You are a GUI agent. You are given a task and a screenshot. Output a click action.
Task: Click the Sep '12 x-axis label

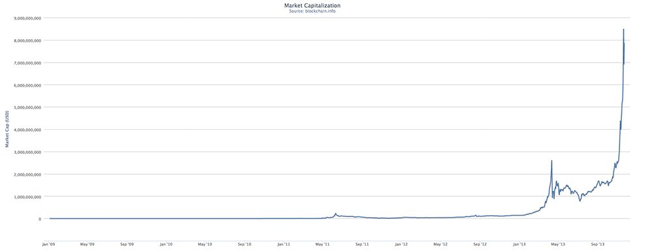481,244
